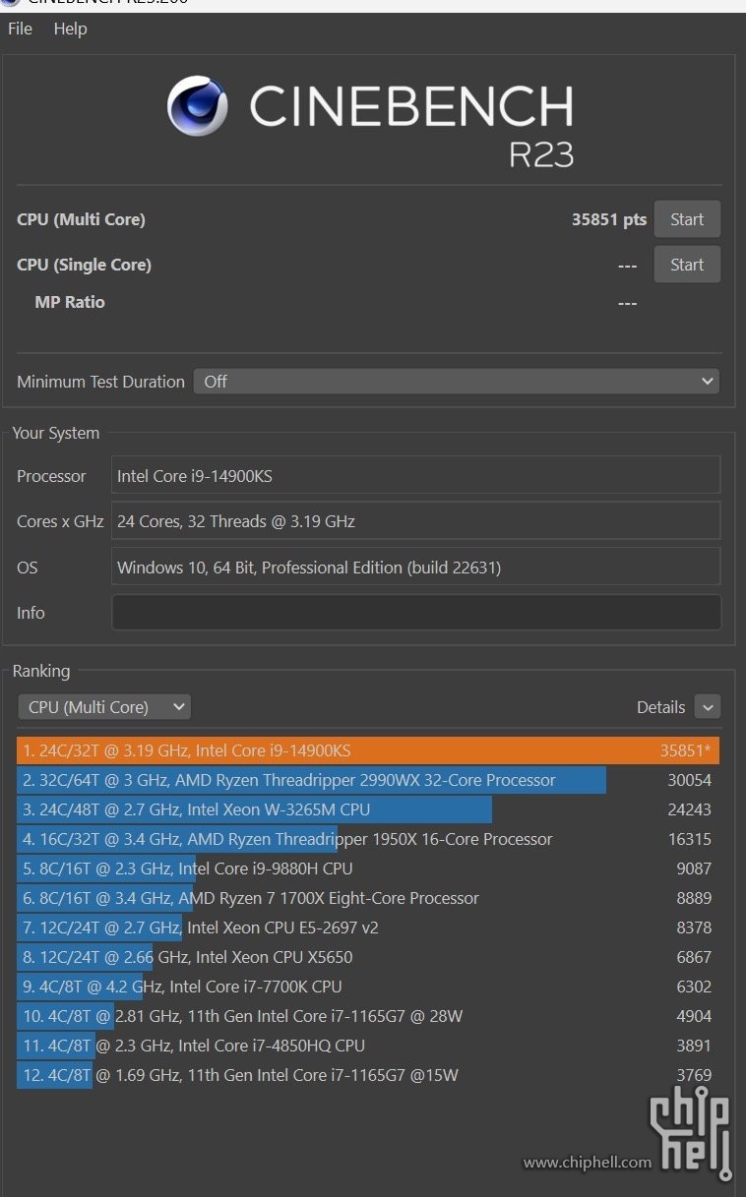Click the CPU (Multi Core) label
The height and width of the screenshot is (1197, 746).
[x=81, y=219]
